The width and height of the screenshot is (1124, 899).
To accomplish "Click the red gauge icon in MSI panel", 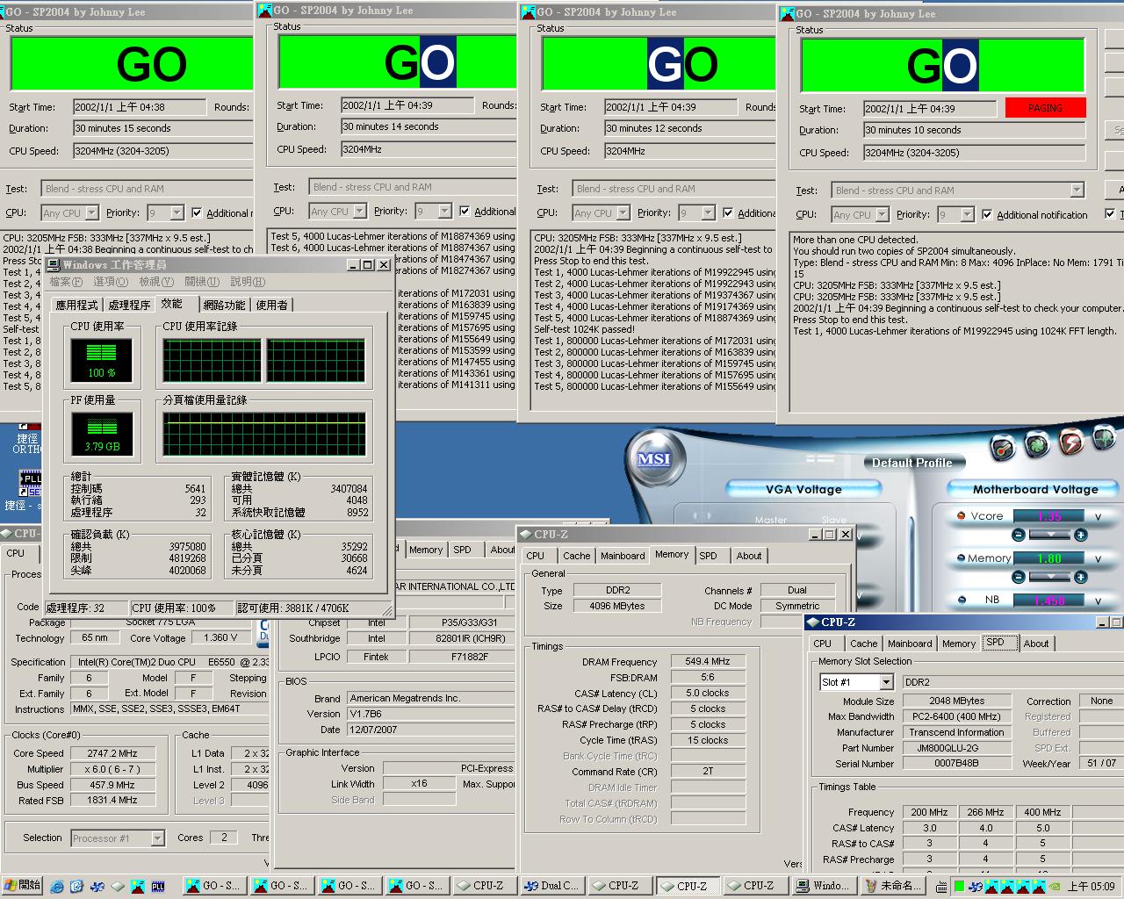I will click(x=1003, y=449).
